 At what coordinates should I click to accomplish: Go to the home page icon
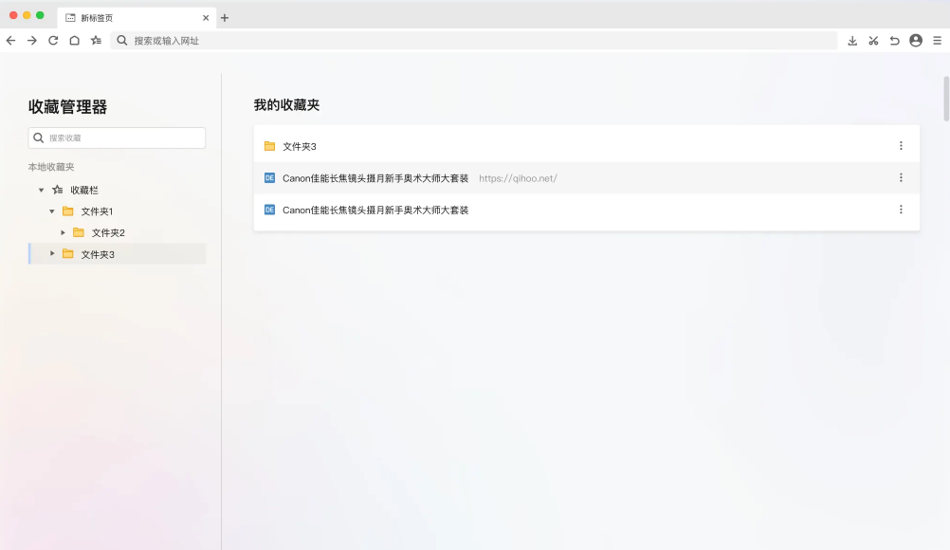(x=74, y=41)
